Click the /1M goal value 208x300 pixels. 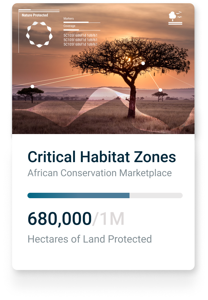108,219
